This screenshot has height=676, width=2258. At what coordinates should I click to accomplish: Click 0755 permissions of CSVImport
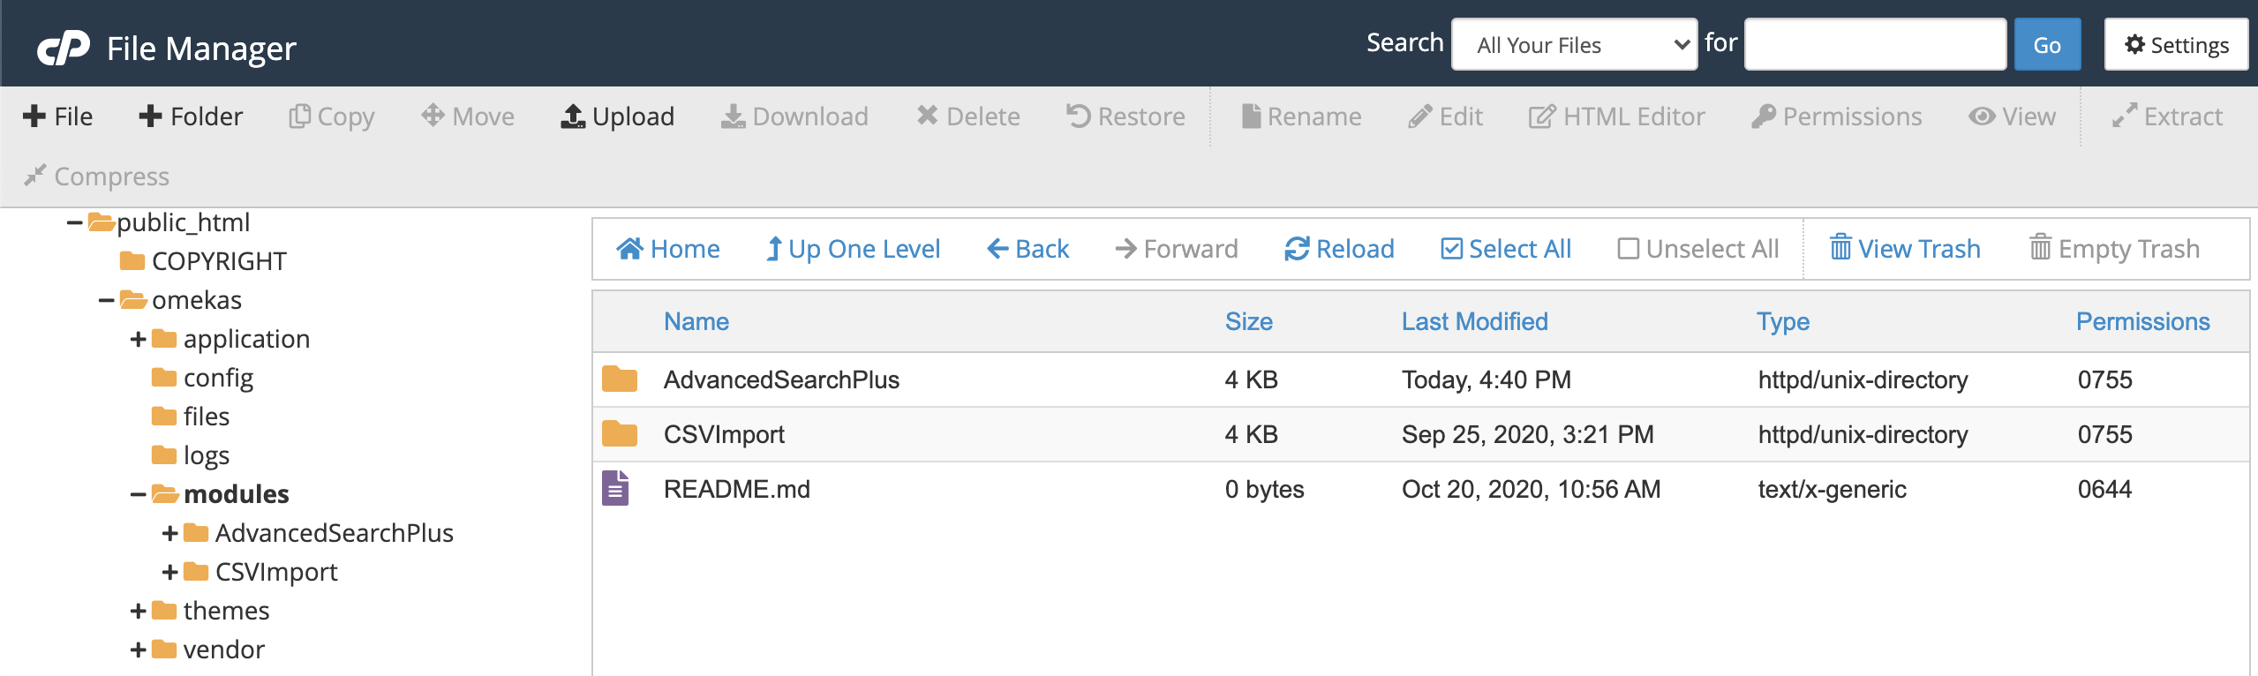(2104, 434)
